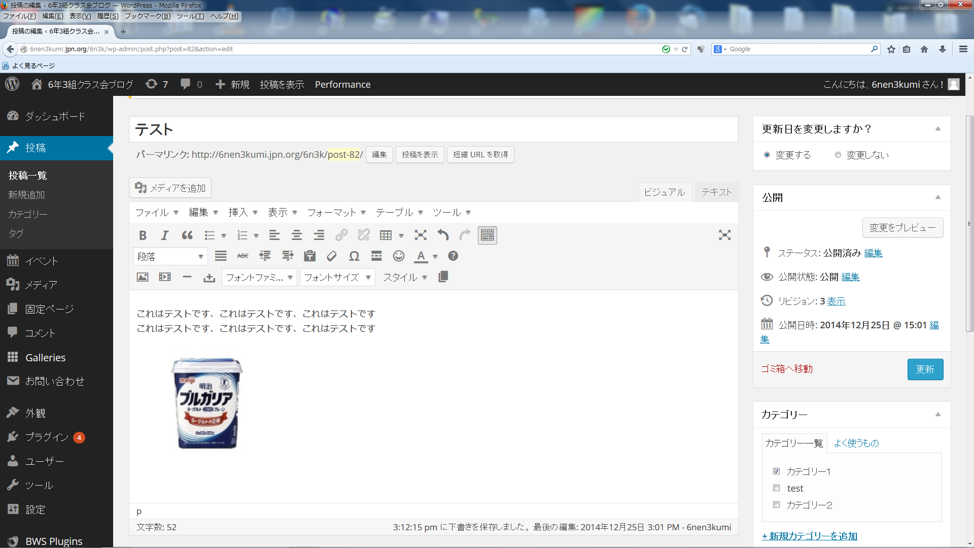Open editor テーブル menu
The image size is (974, 548).
[x=399, y=212]
